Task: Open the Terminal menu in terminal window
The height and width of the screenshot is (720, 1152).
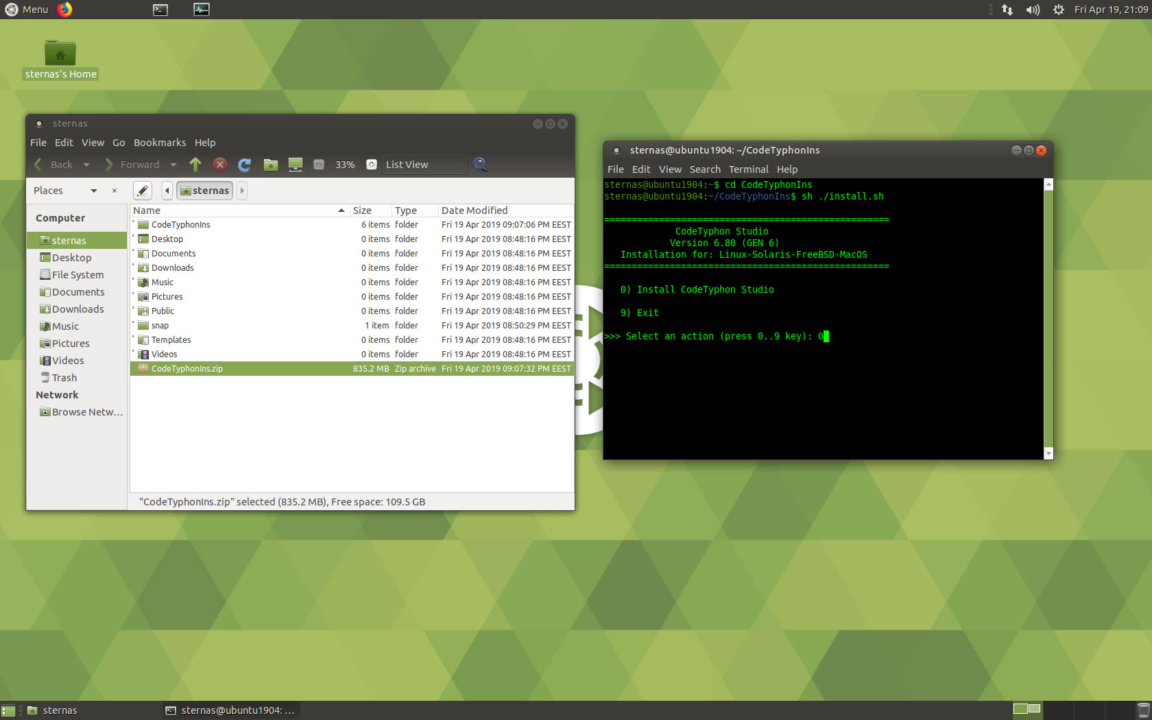Action: coord(749,169)
